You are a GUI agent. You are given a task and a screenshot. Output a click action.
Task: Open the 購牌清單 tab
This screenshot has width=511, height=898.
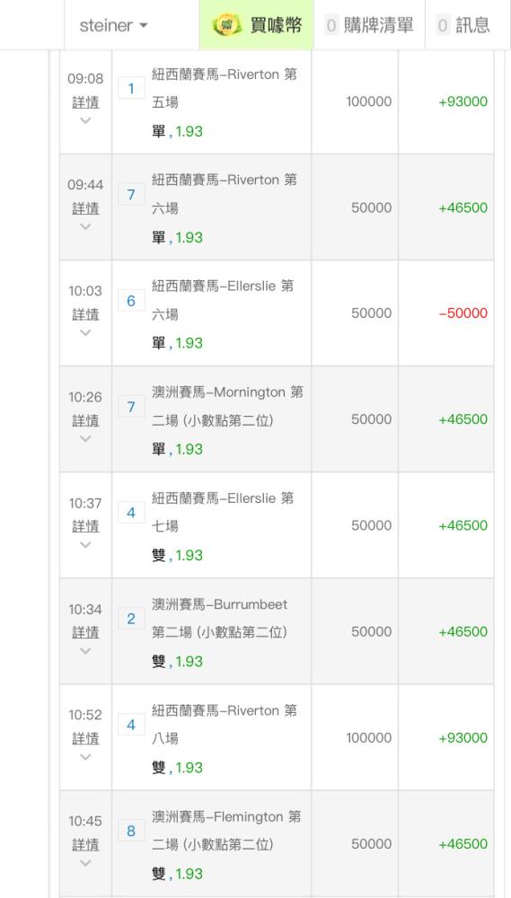[x=369, y=25]
